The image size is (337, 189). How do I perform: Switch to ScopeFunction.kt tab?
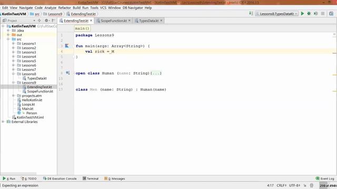click(x=114, y=21)
